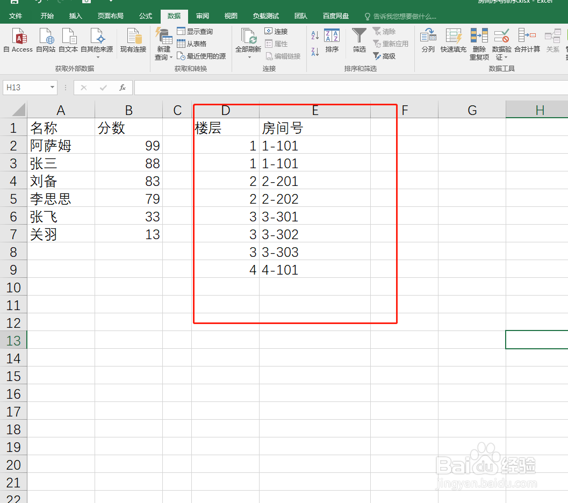This screenshot has width=568, height=503.
Task: Switch to Insert (插入) tab
Action: [75, 16]
